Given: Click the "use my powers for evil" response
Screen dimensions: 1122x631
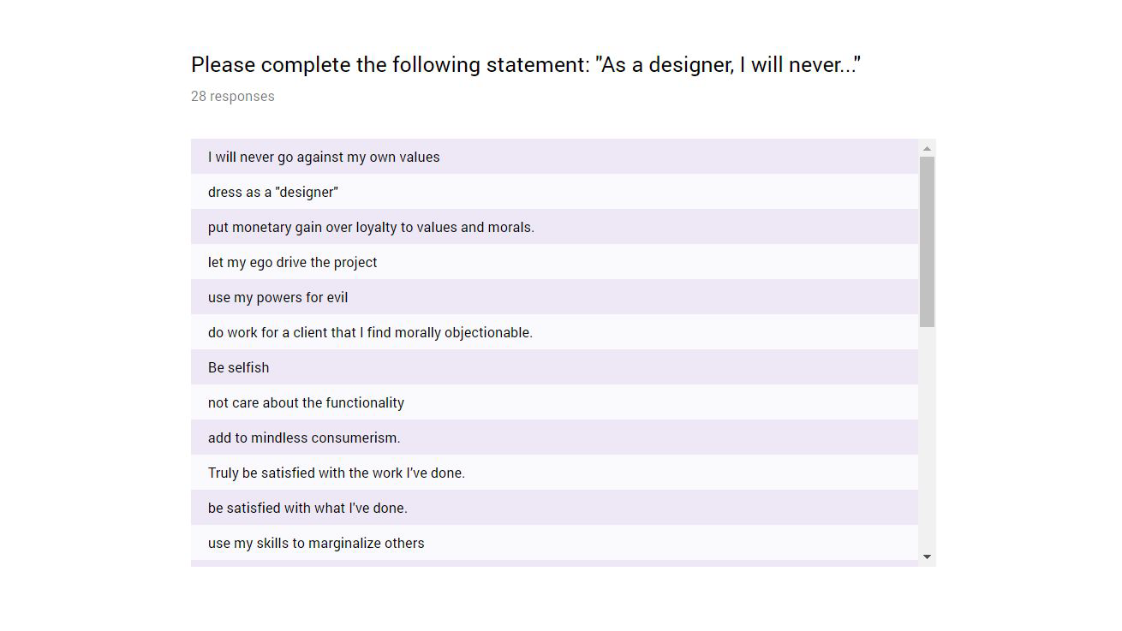Looking at the screenshot, I should 278,297.
